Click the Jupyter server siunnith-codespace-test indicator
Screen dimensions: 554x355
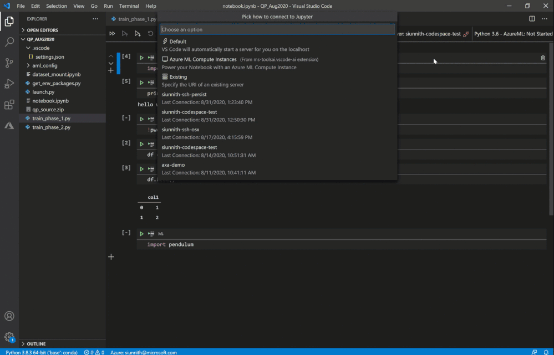[433, 34]
